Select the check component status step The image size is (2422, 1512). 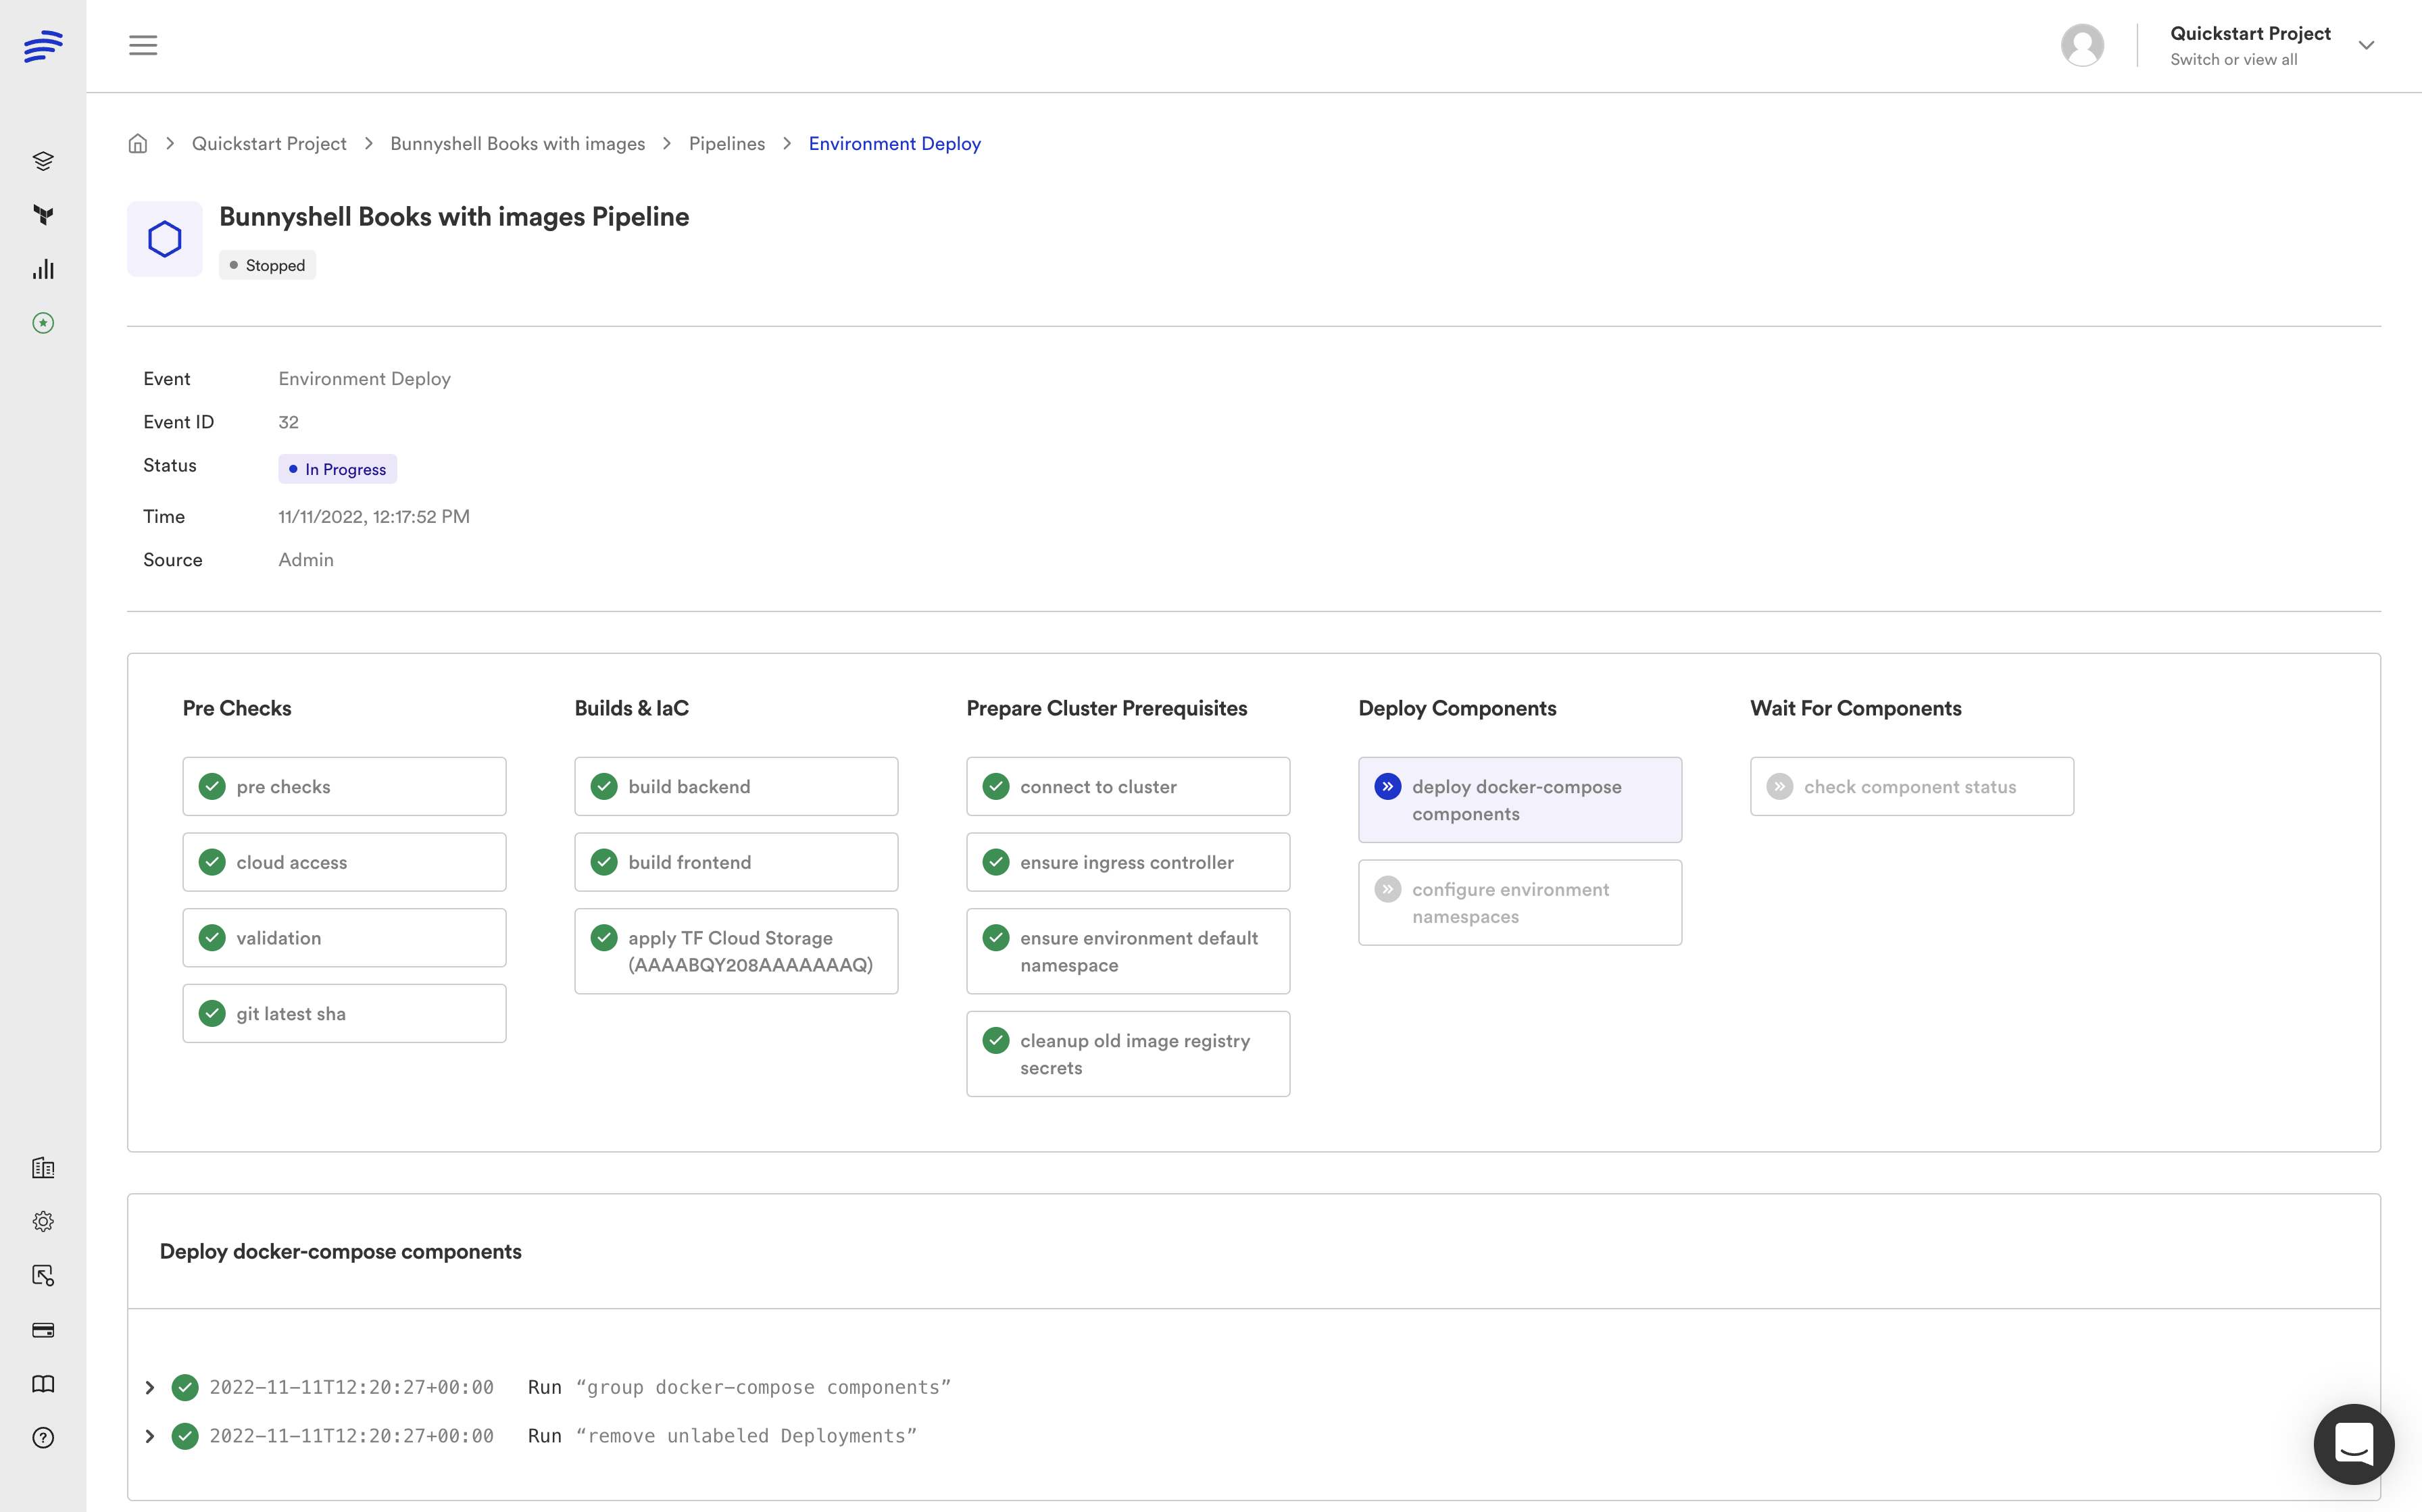(x=1911, y=786)
